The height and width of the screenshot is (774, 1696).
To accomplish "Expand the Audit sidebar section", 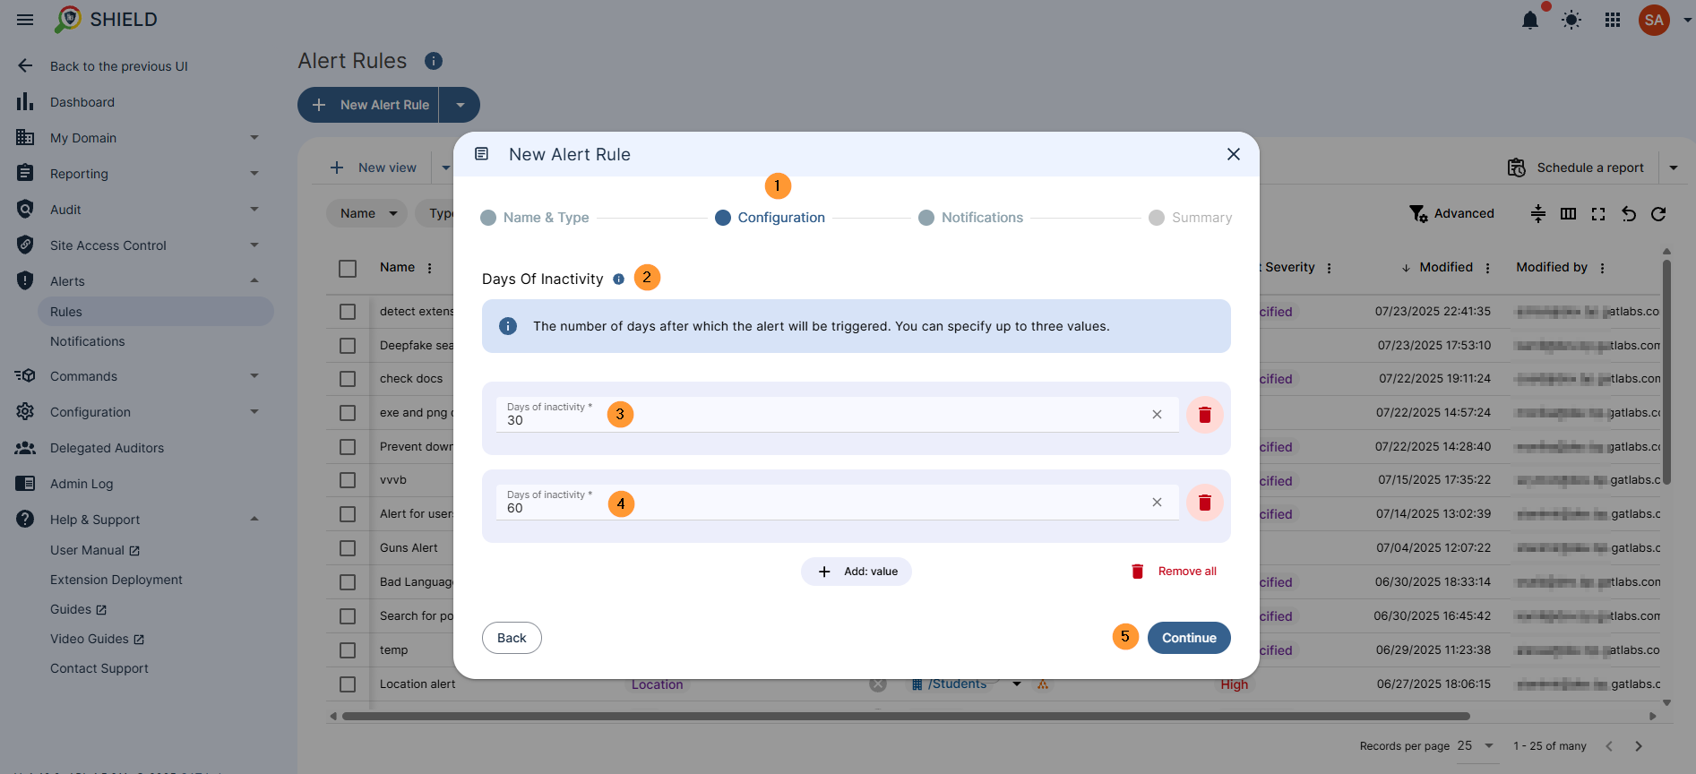I will (254, 210).
